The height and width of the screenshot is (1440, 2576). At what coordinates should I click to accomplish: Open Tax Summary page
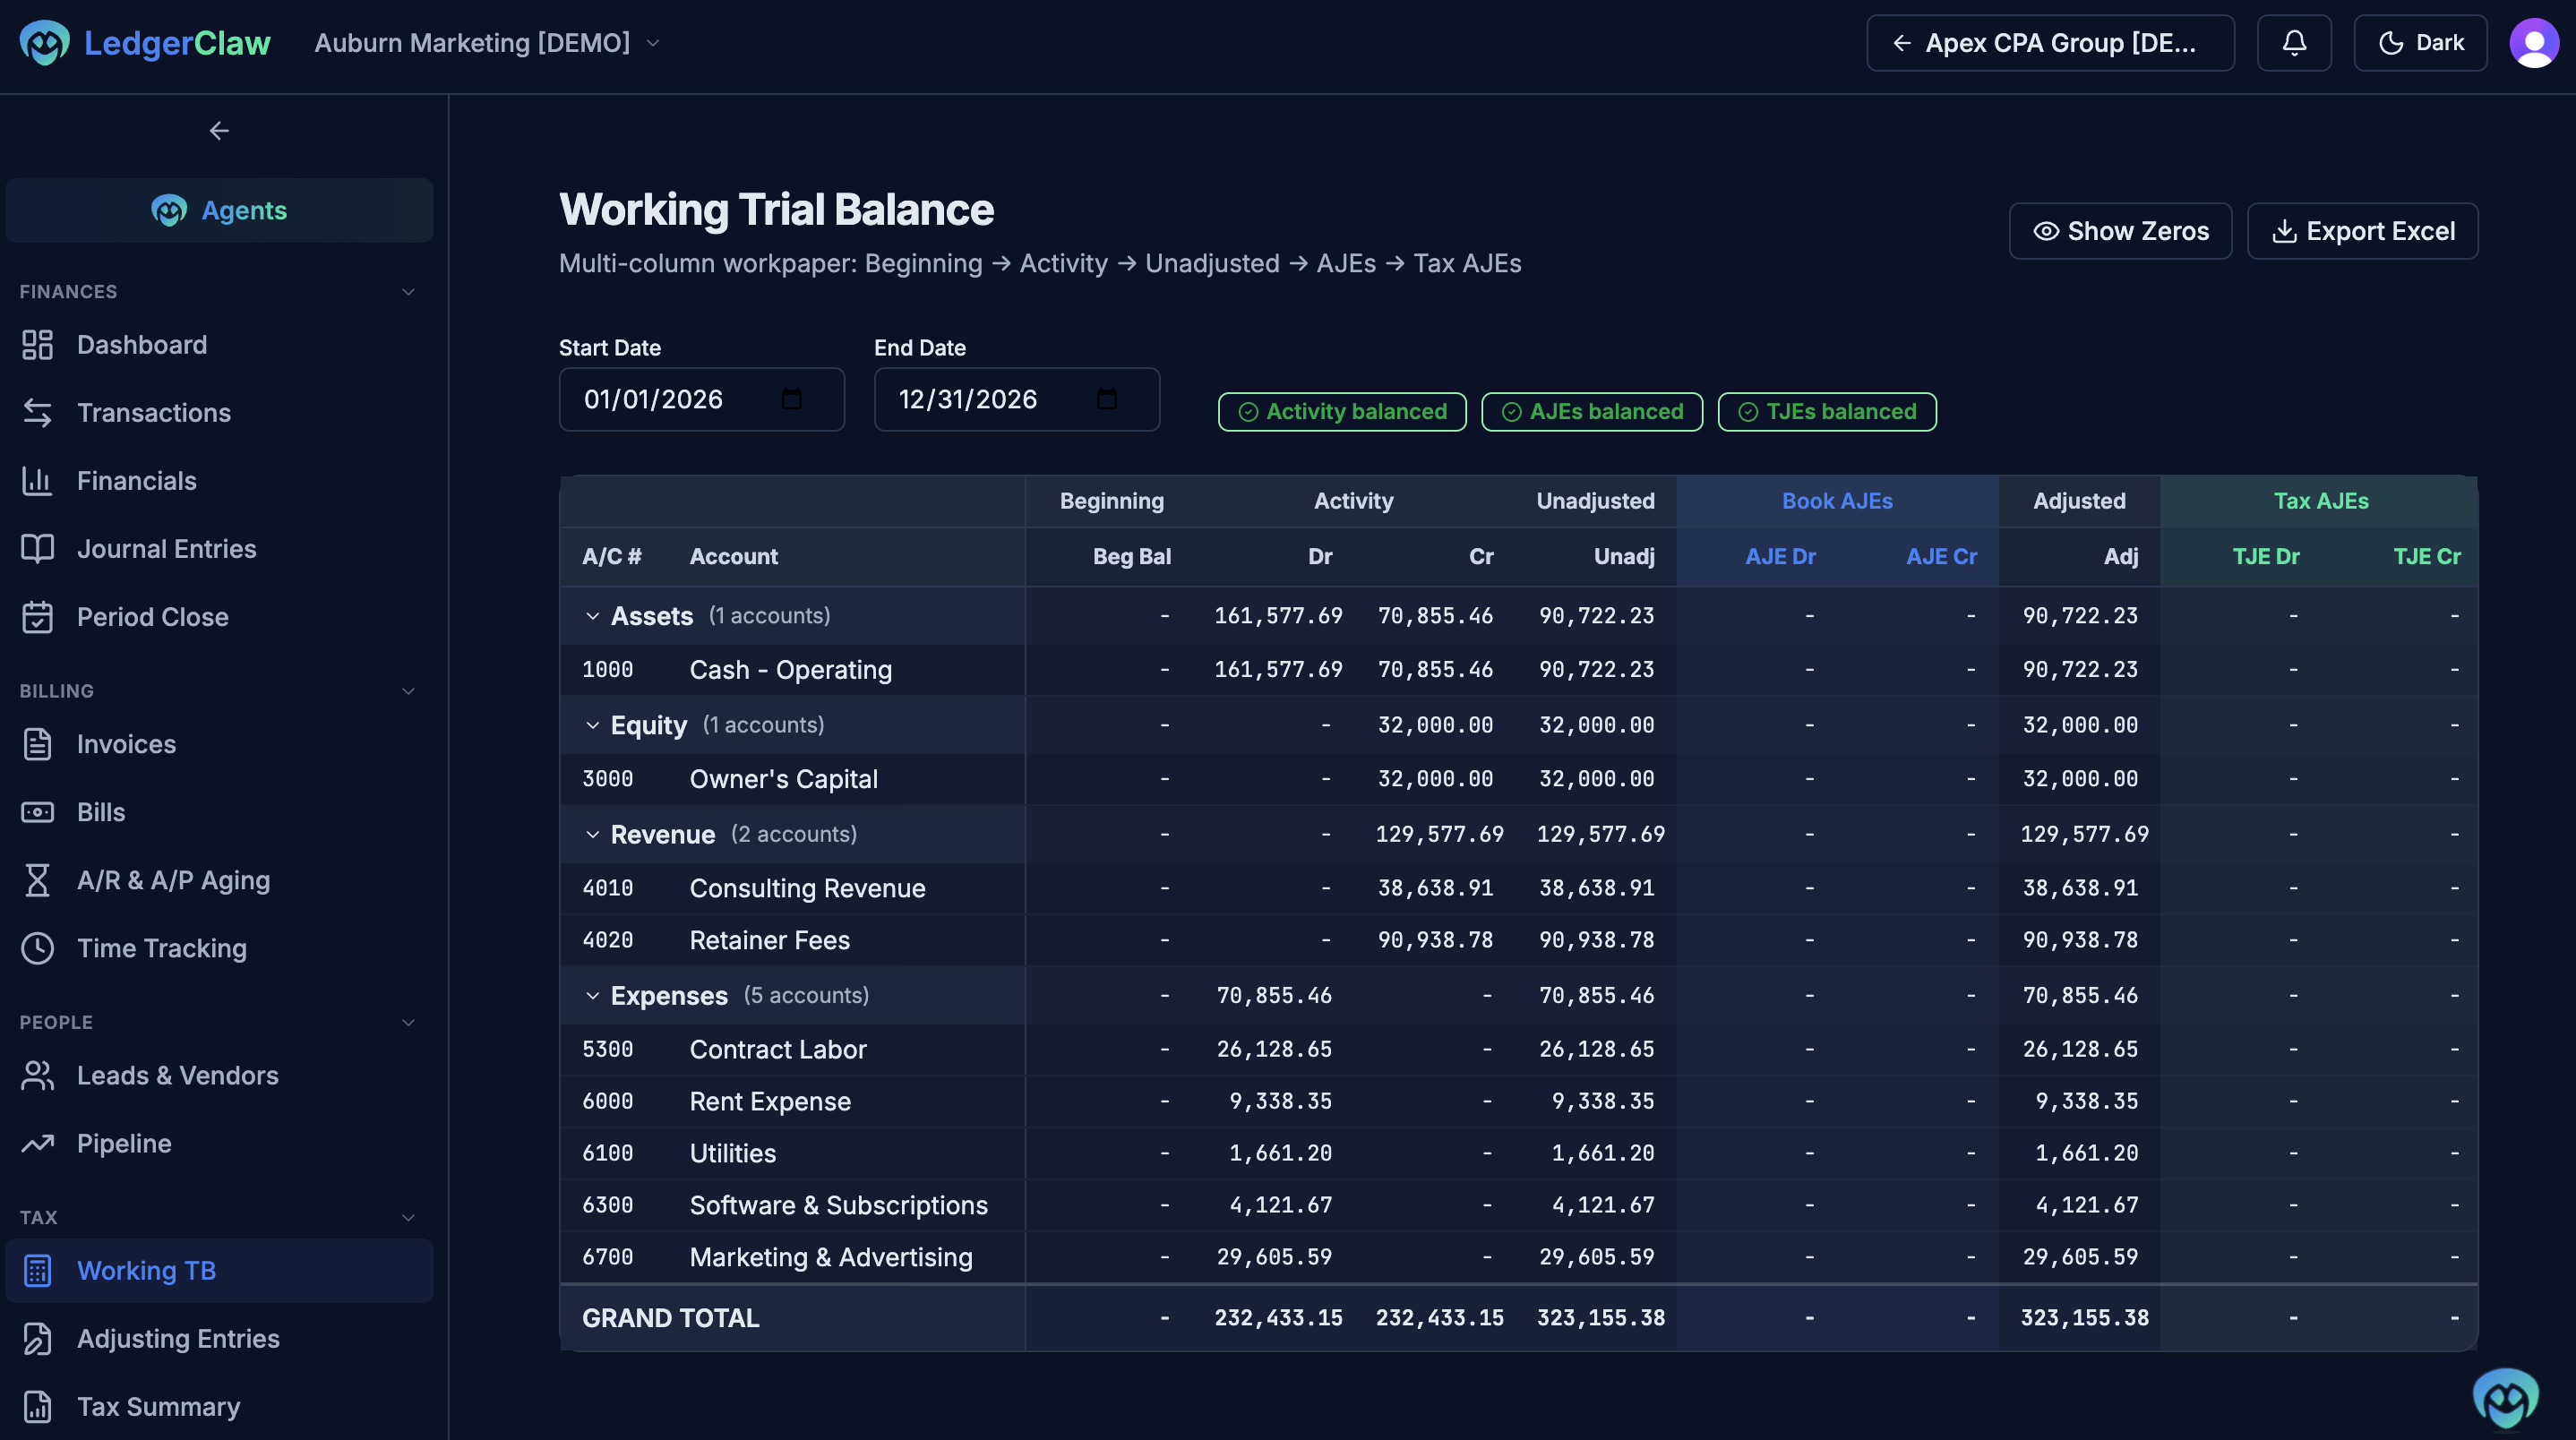(x=219, y=1407)
